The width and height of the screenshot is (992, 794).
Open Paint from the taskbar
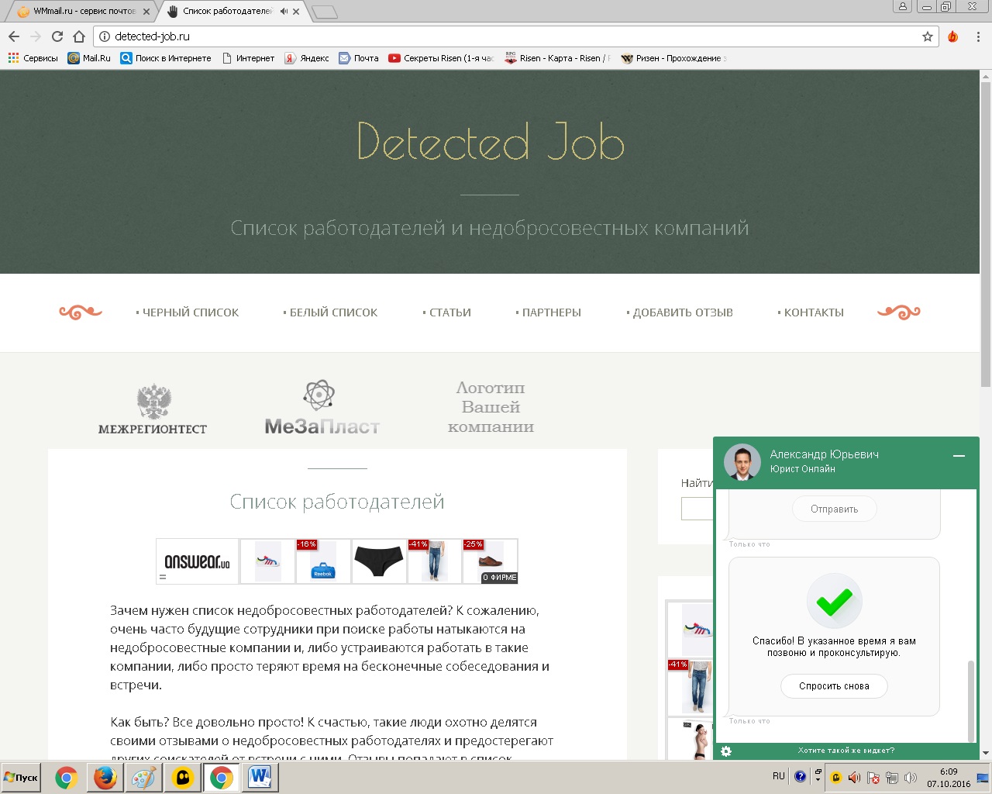(143, 778)
